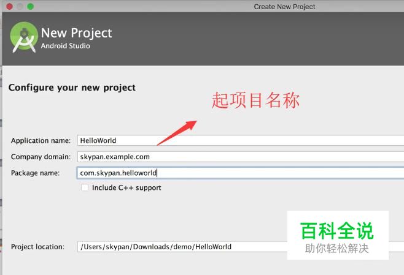Click the 'Application name:' label
404x275 pixels.
(41, 141)
